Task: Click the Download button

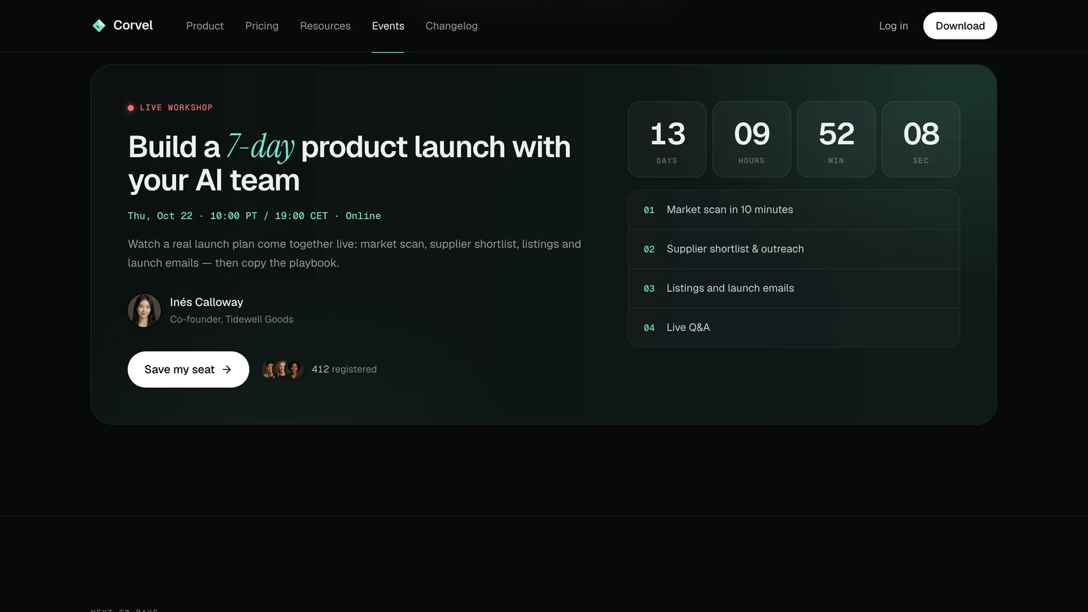Action: [x=960, y=26]
